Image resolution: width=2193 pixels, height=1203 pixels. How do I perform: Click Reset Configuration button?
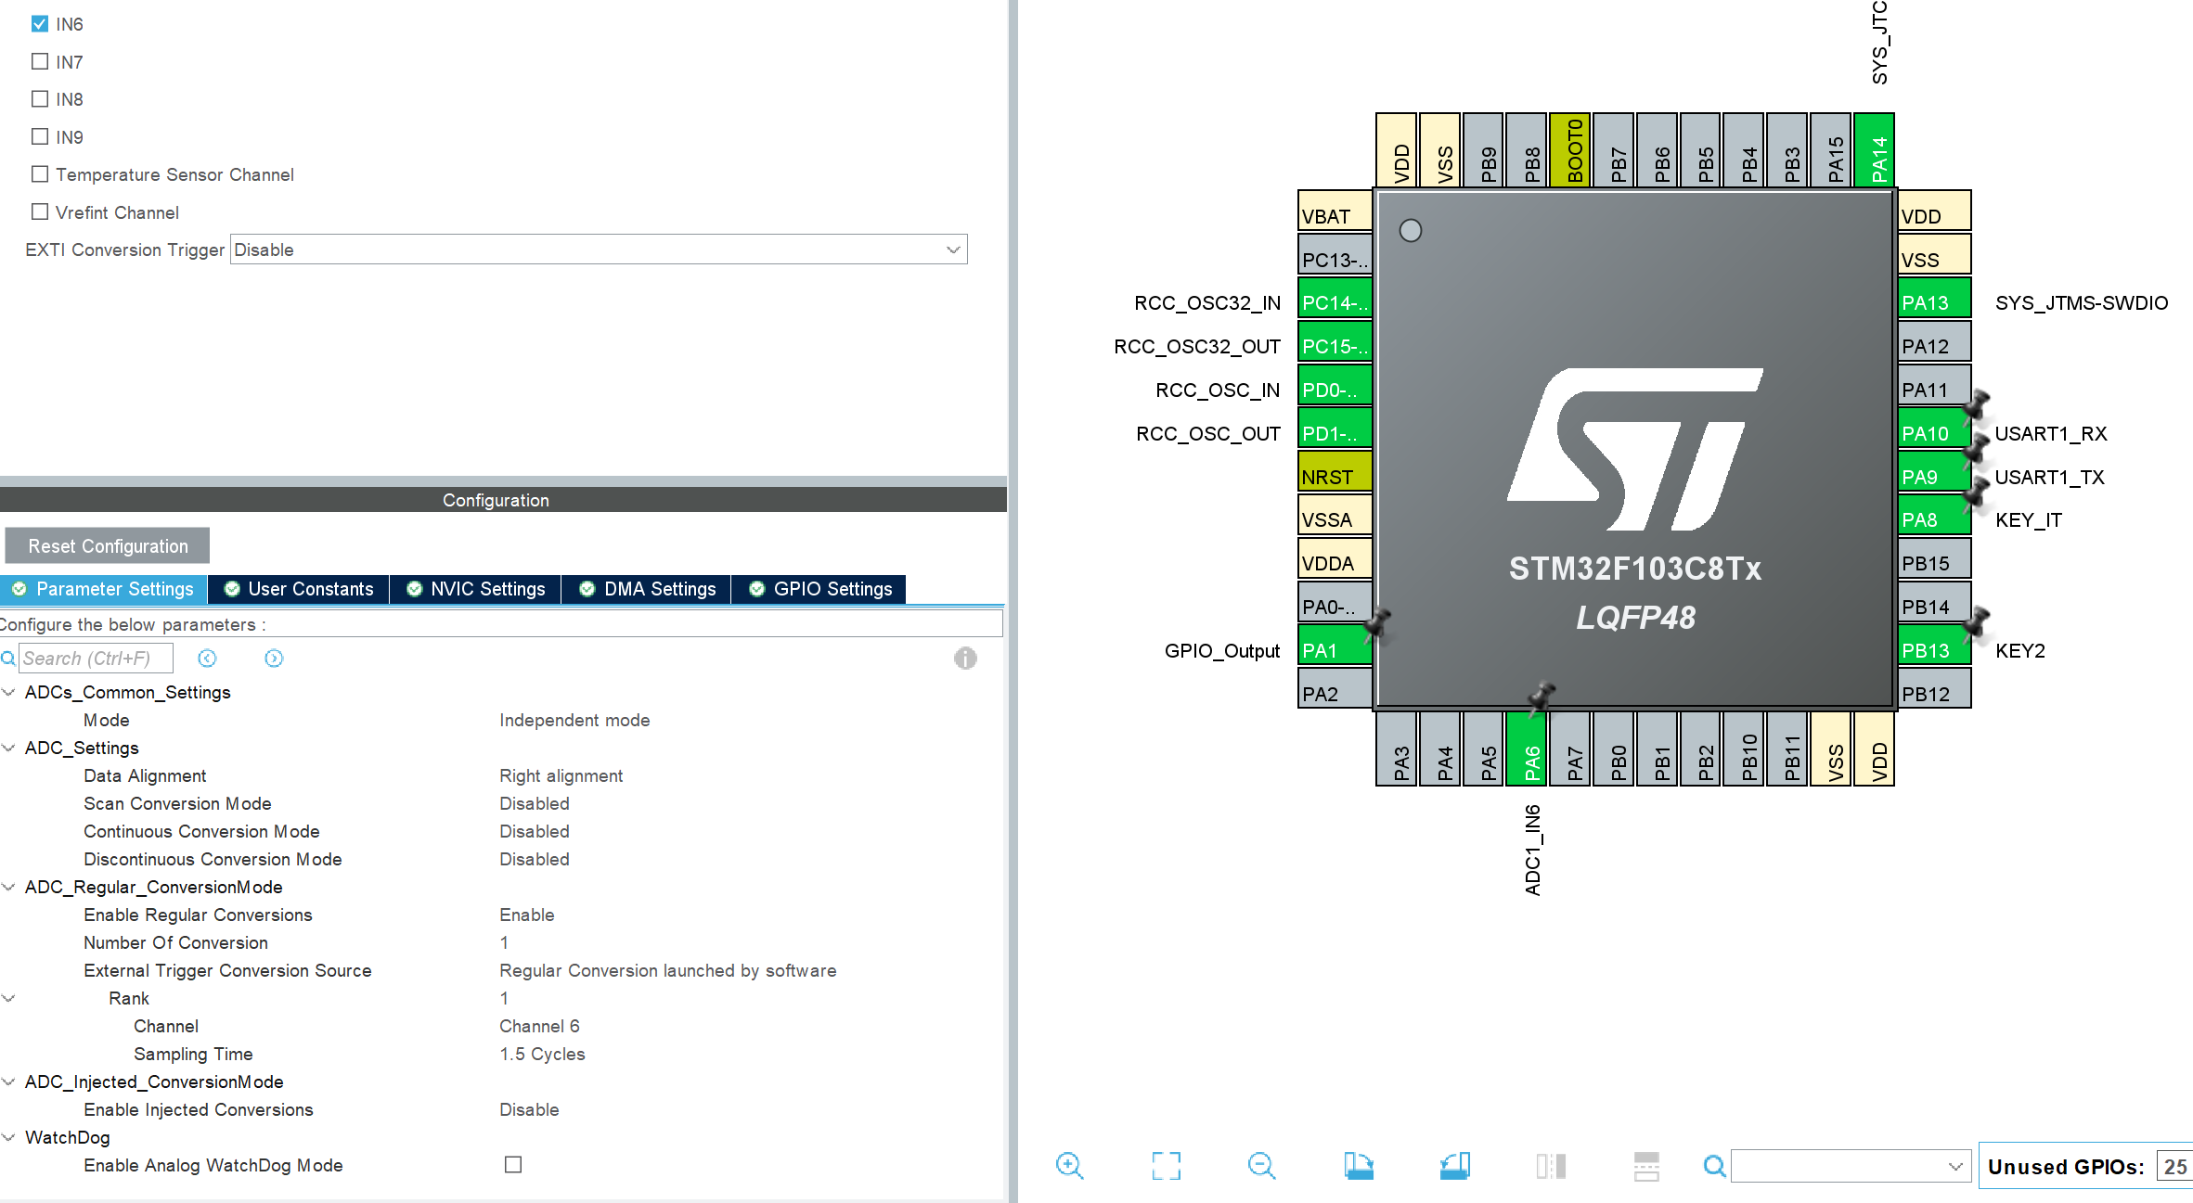coord(108,546)
